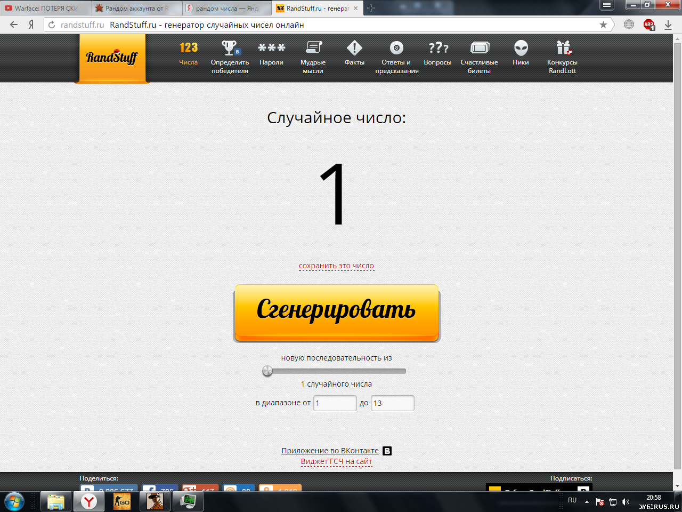Screen dimensions: 682x512
Task: Click the сохранить это число link
Action: click(x=336, y=266)
